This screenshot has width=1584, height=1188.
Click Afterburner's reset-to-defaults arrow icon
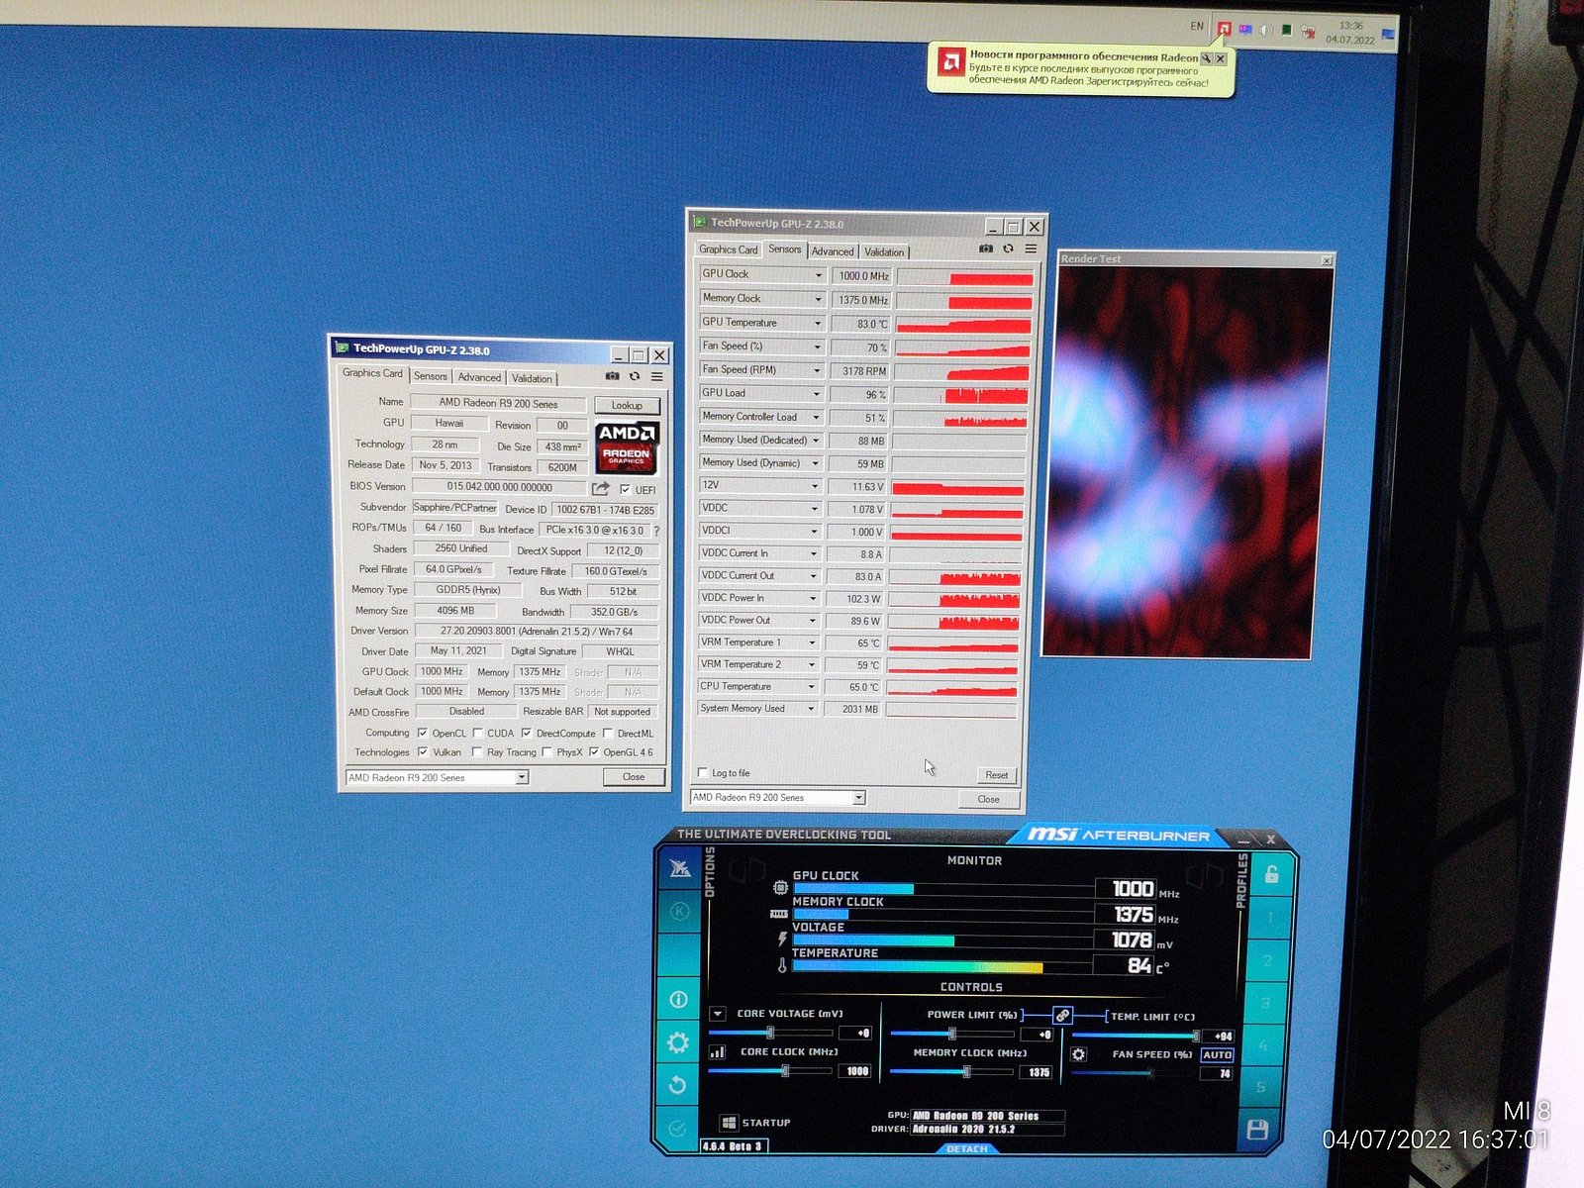677,1085
